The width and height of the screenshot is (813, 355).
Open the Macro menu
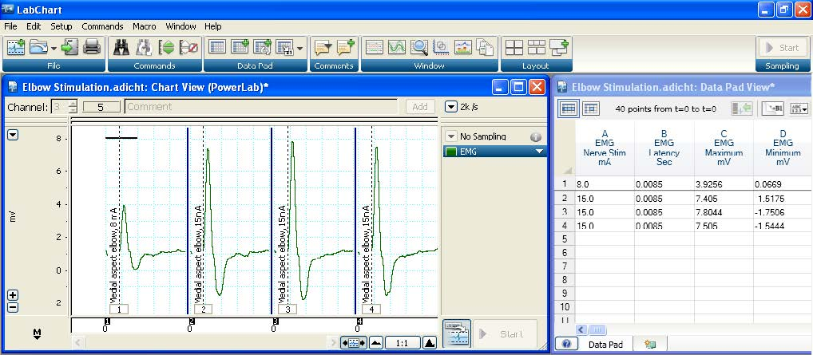click(144, 26)
